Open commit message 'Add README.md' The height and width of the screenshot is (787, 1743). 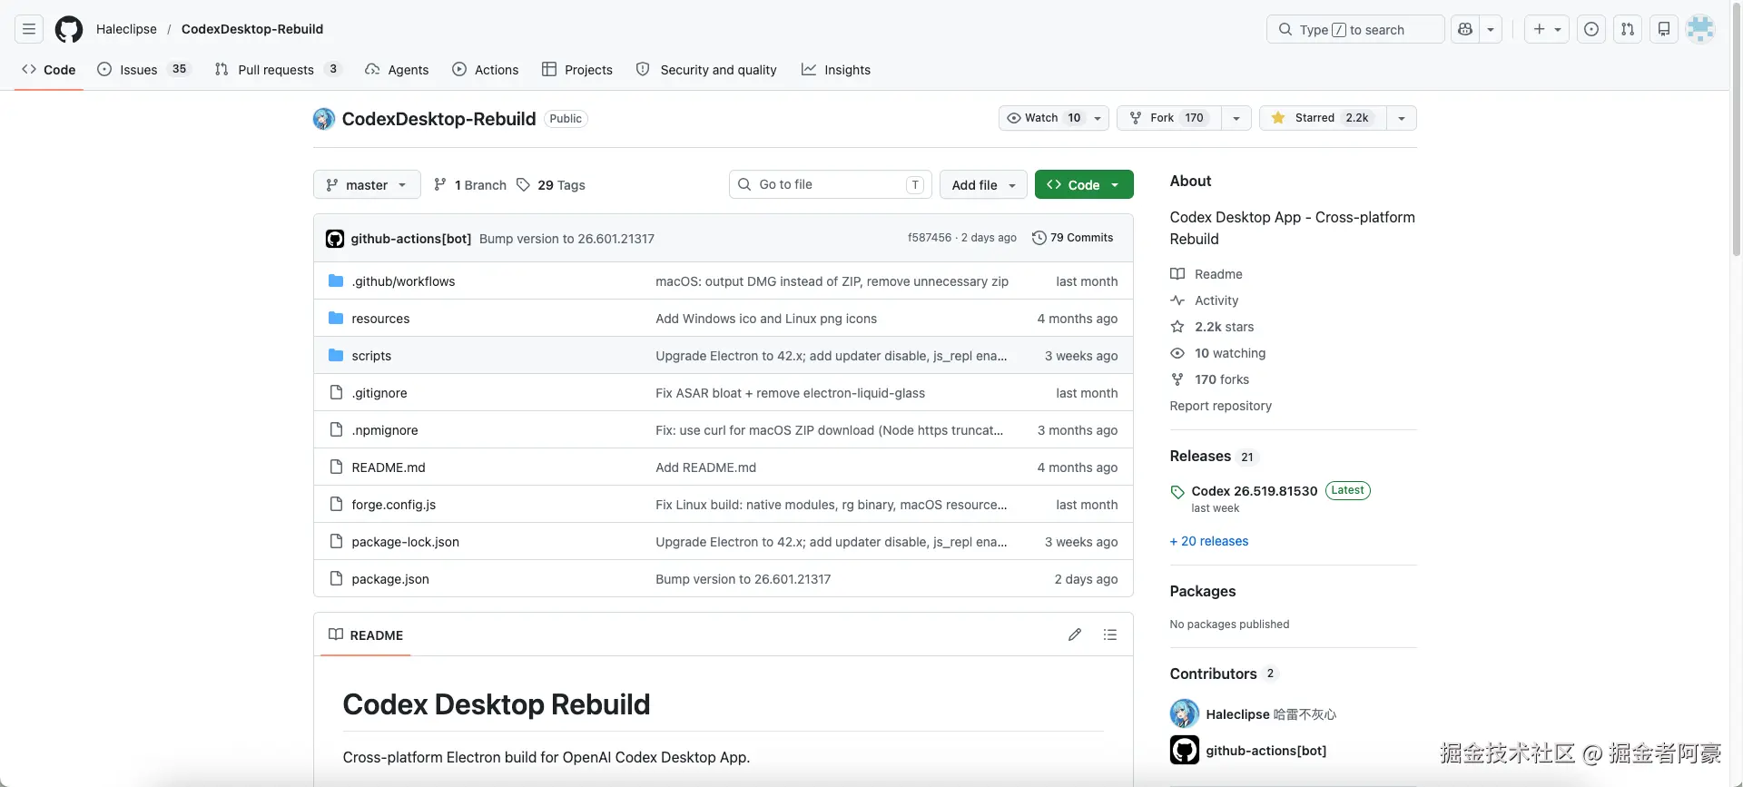(x=706, y=467)
